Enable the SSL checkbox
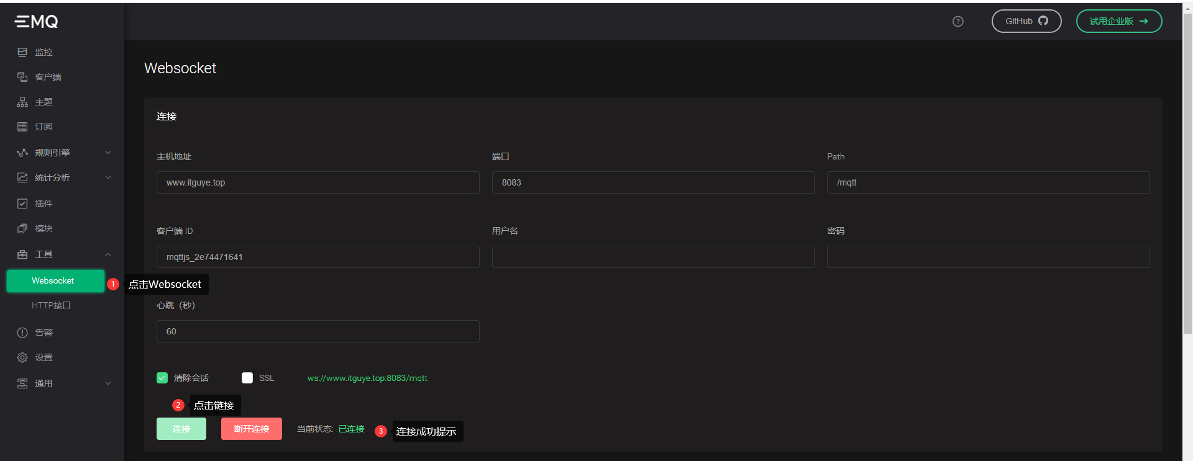Screen dimensions: 1193x461 [247, 378]
